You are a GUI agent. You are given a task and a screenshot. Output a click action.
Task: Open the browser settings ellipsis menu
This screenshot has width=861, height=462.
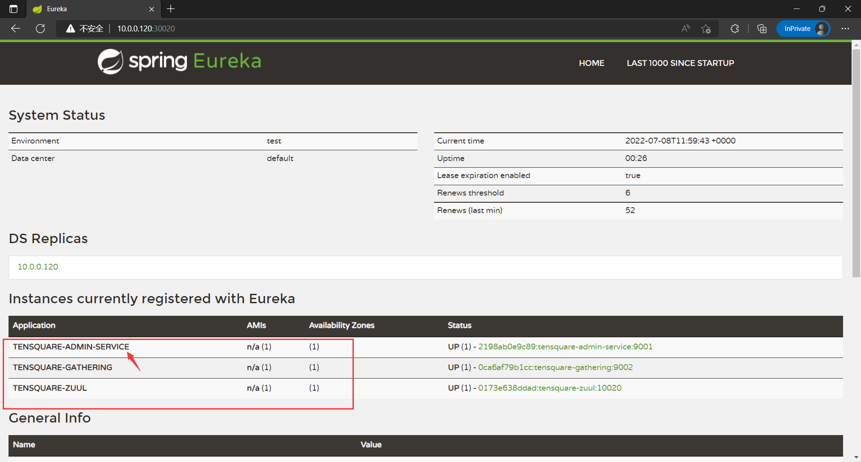845,29
